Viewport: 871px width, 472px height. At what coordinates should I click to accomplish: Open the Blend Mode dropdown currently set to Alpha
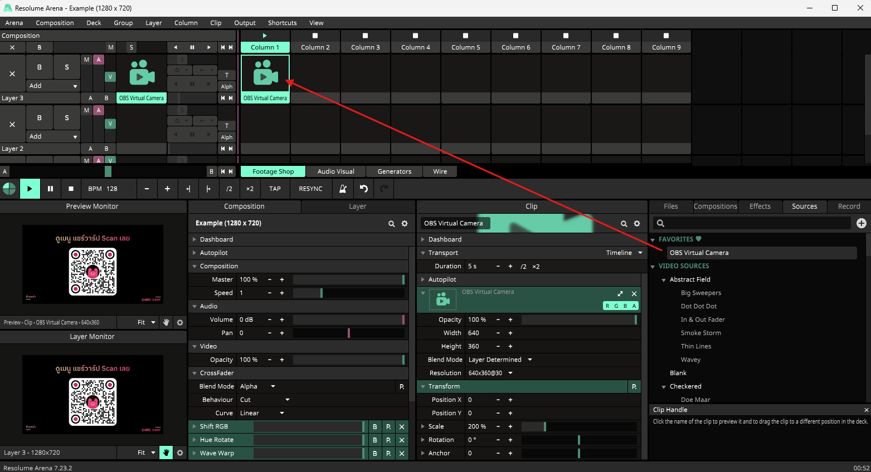tap(257, 386)
